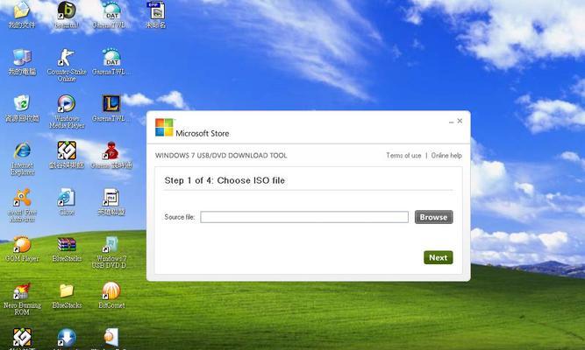Select Garena-logo shortcut beside Internet Explorer
The height and width of the screenshot is (350, 585).
point(67,155)
